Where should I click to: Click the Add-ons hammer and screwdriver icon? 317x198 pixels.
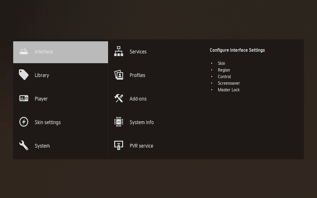pyautogui.click(x=118, y=98)
